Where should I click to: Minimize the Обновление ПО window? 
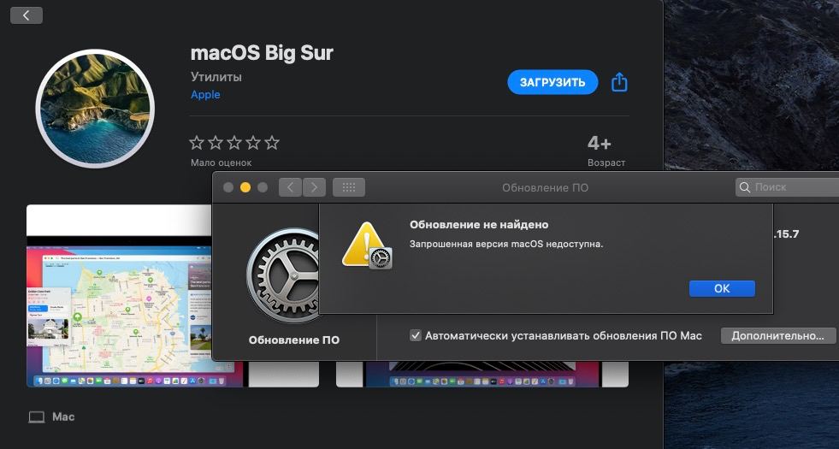245,187
